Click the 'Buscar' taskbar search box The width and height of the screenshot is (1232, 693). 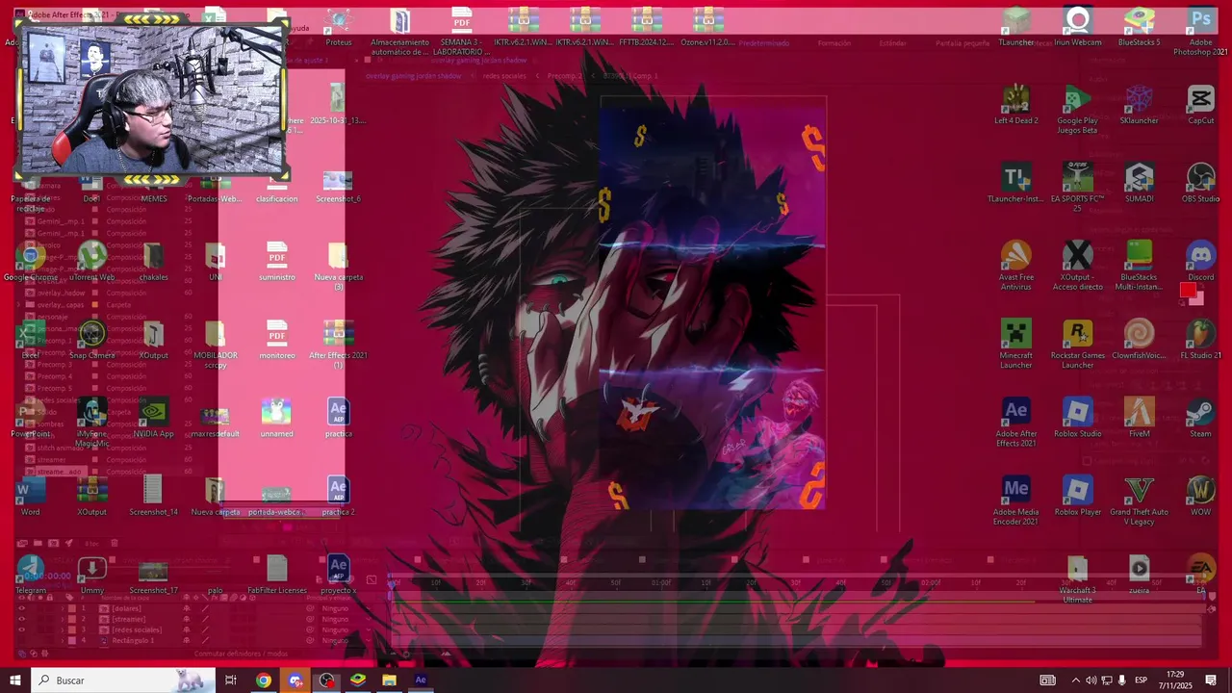(123, 680)
